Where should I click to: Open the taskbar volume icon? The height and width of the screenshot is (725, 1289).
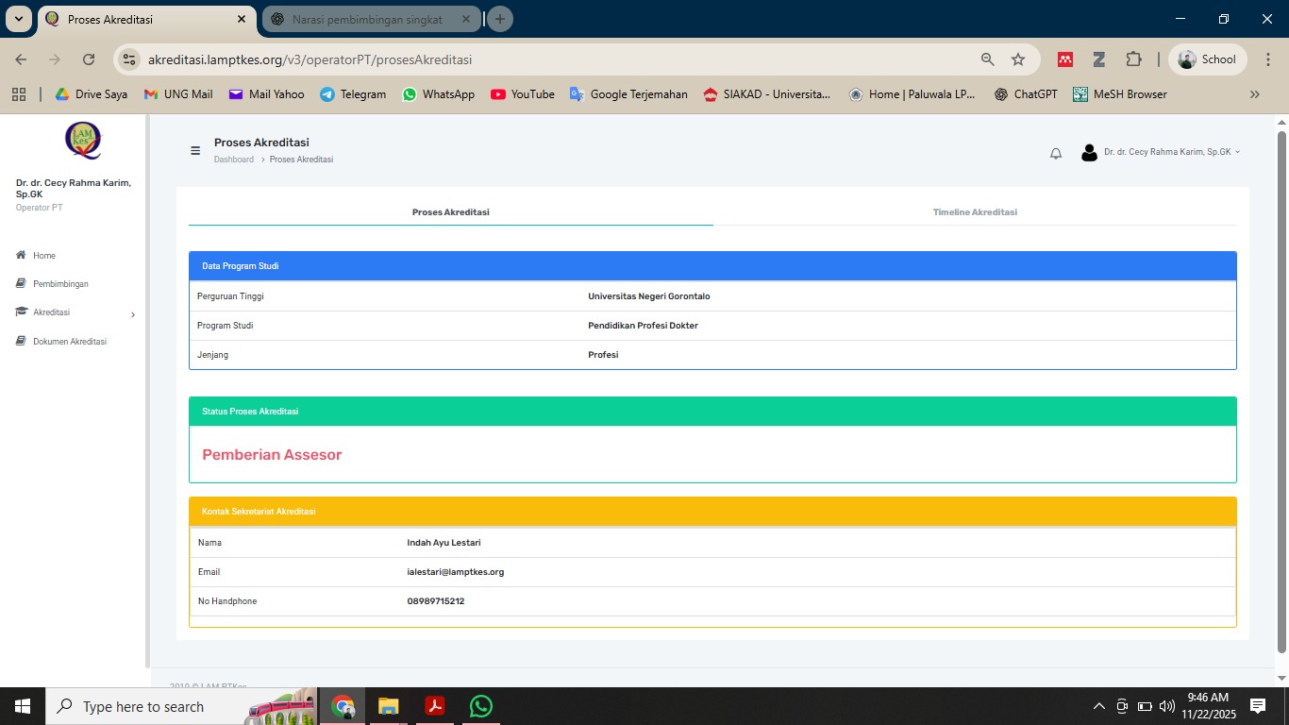pyautogui.click(x=1167, y=706)
